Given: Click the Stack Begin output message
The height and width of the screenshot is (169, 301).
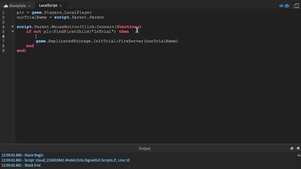Looking at the screenshot, I should coord(23,155).
